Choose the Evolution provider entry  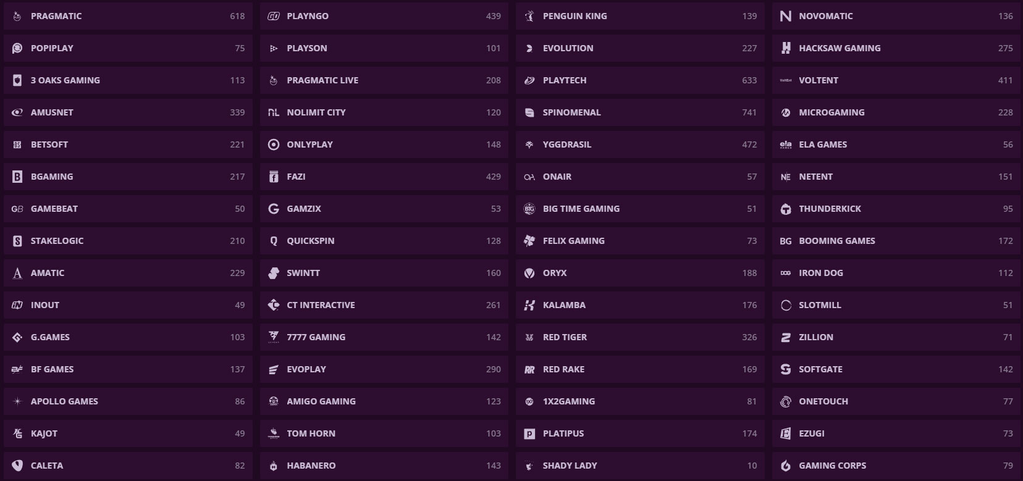coord(639,48)
